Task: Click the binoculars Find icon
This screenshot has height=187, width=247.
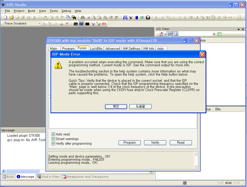Action: (x=83, y=18)
